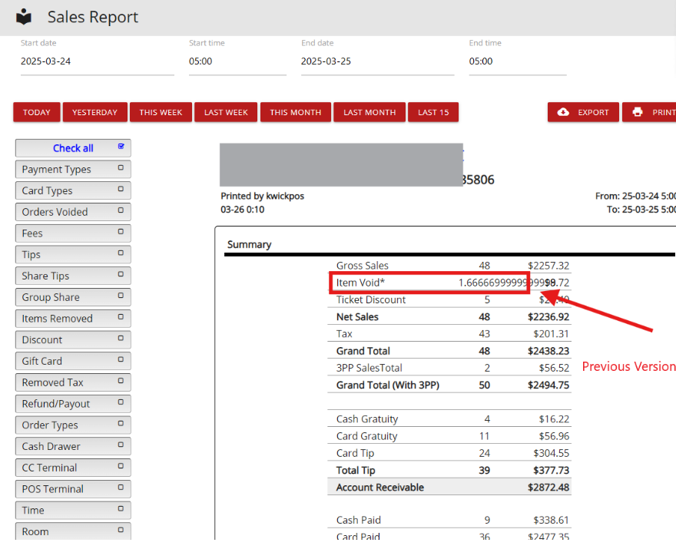
Task: Choose the THIS WEEK range
Action: [x=161, y=112]
